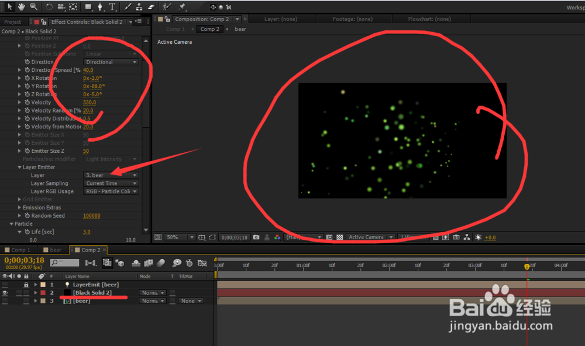Select the Eraser tool
This screenshot has width=585, height=346.
tap(151, 6)
